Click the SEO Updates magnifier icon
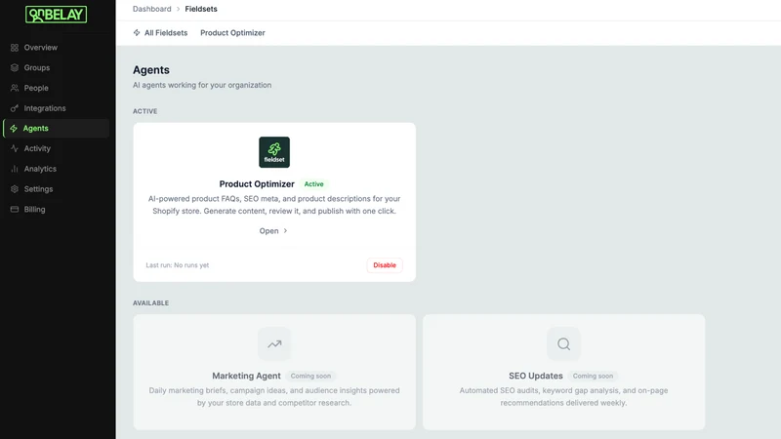This screenshot has height=439, width=781. tap(563, 344)
